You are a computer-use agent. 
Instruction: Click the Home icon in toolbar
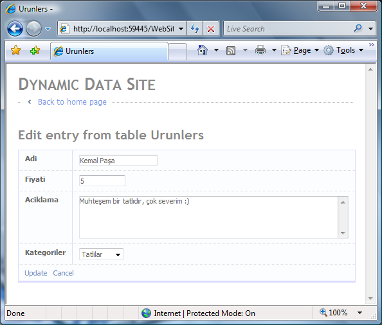click(203, 50)
